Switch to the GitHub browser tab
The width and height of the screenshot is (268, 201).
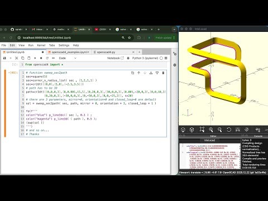point(18,30)
